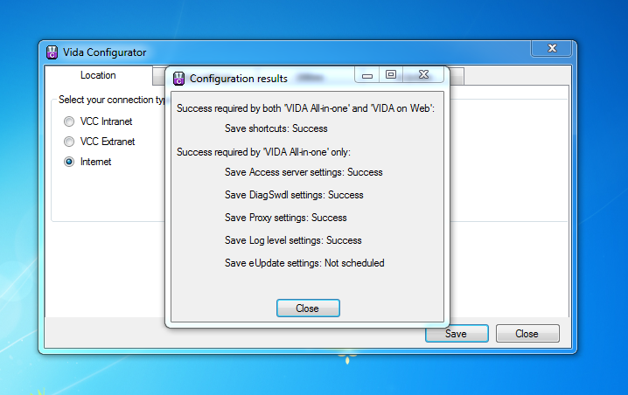Viewport: 628px width, 395px height.
Task: Click the 'Save DiagSwdl settings: Success' line
Action: click(x=293, y=195)
